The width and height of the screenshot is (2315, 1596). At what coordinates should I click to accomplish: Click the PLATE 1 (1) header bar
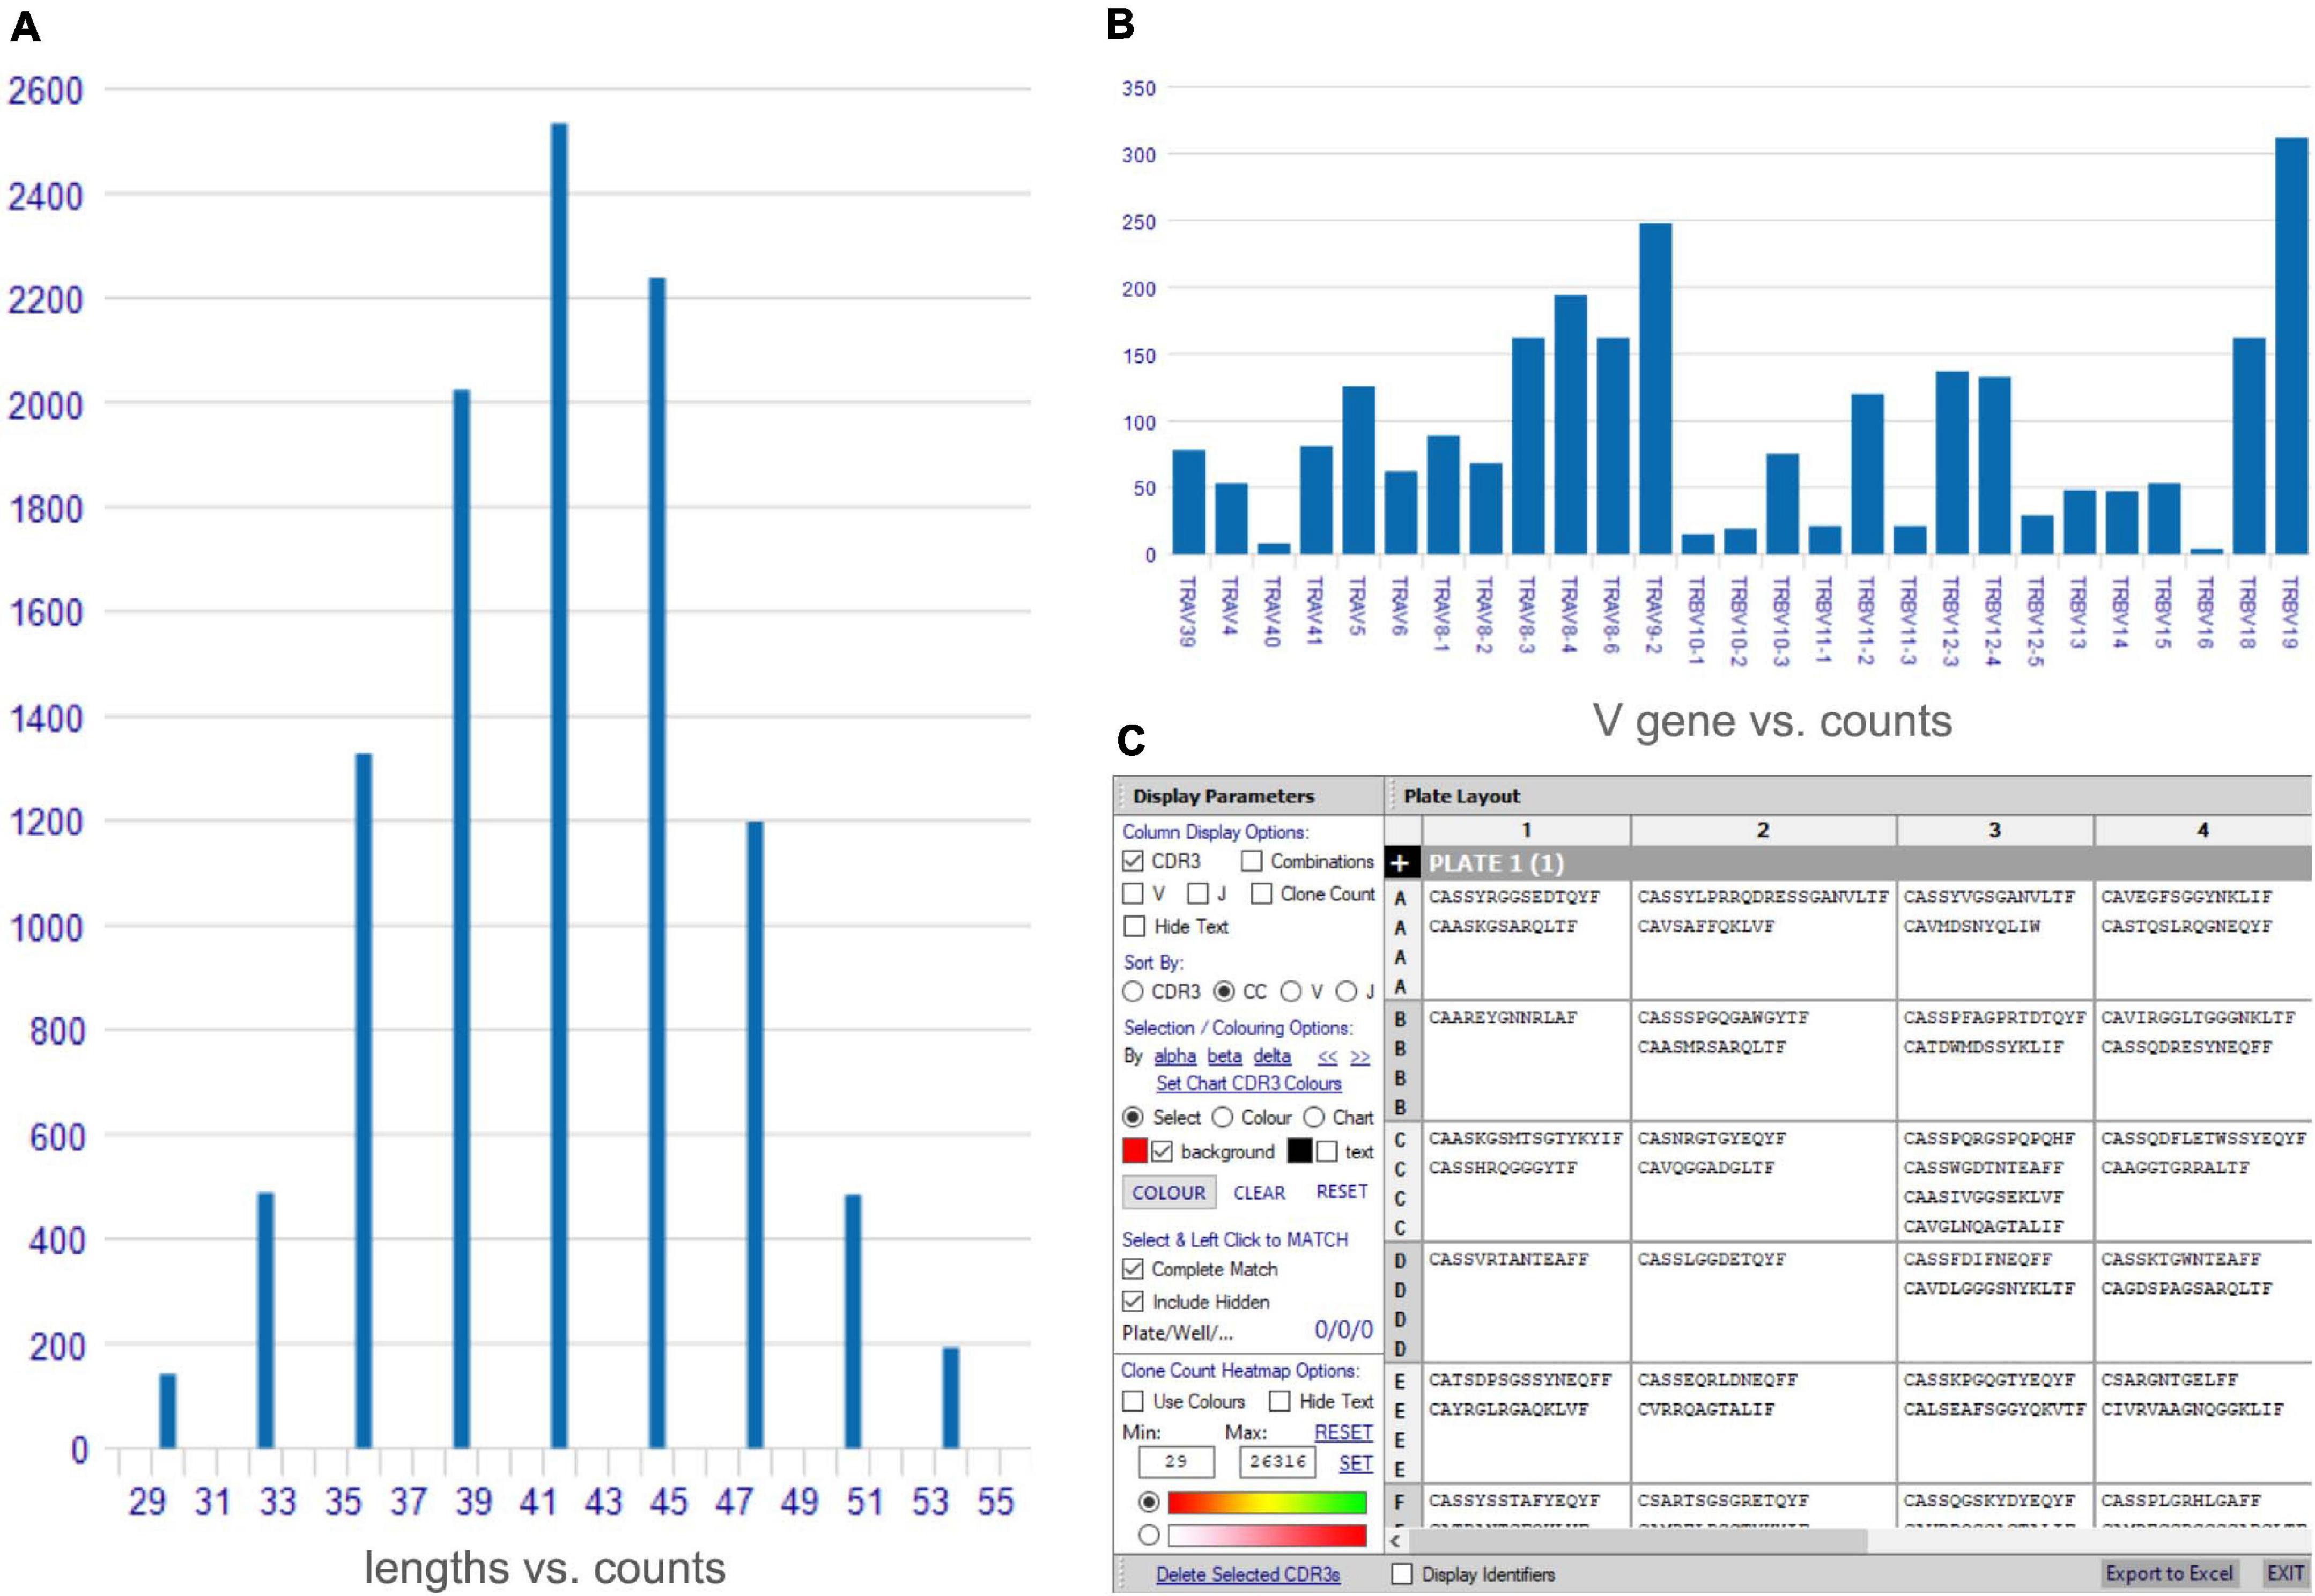point(1866,863)
